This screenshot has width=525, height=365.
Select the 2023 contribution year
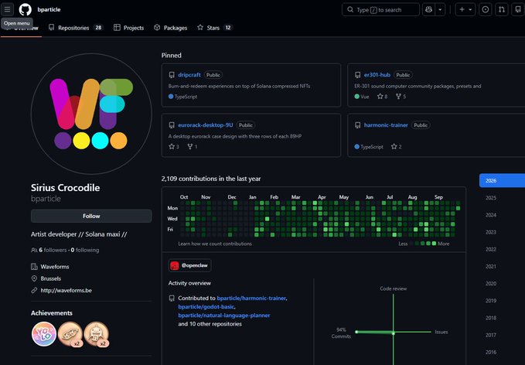[x=491, y=232]
